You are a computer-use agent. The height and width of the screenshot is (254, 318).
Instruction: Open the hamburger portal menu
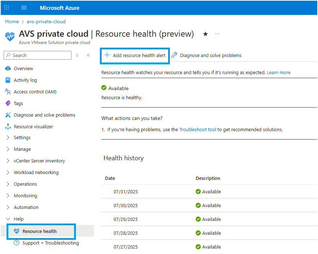pos(24,8)
